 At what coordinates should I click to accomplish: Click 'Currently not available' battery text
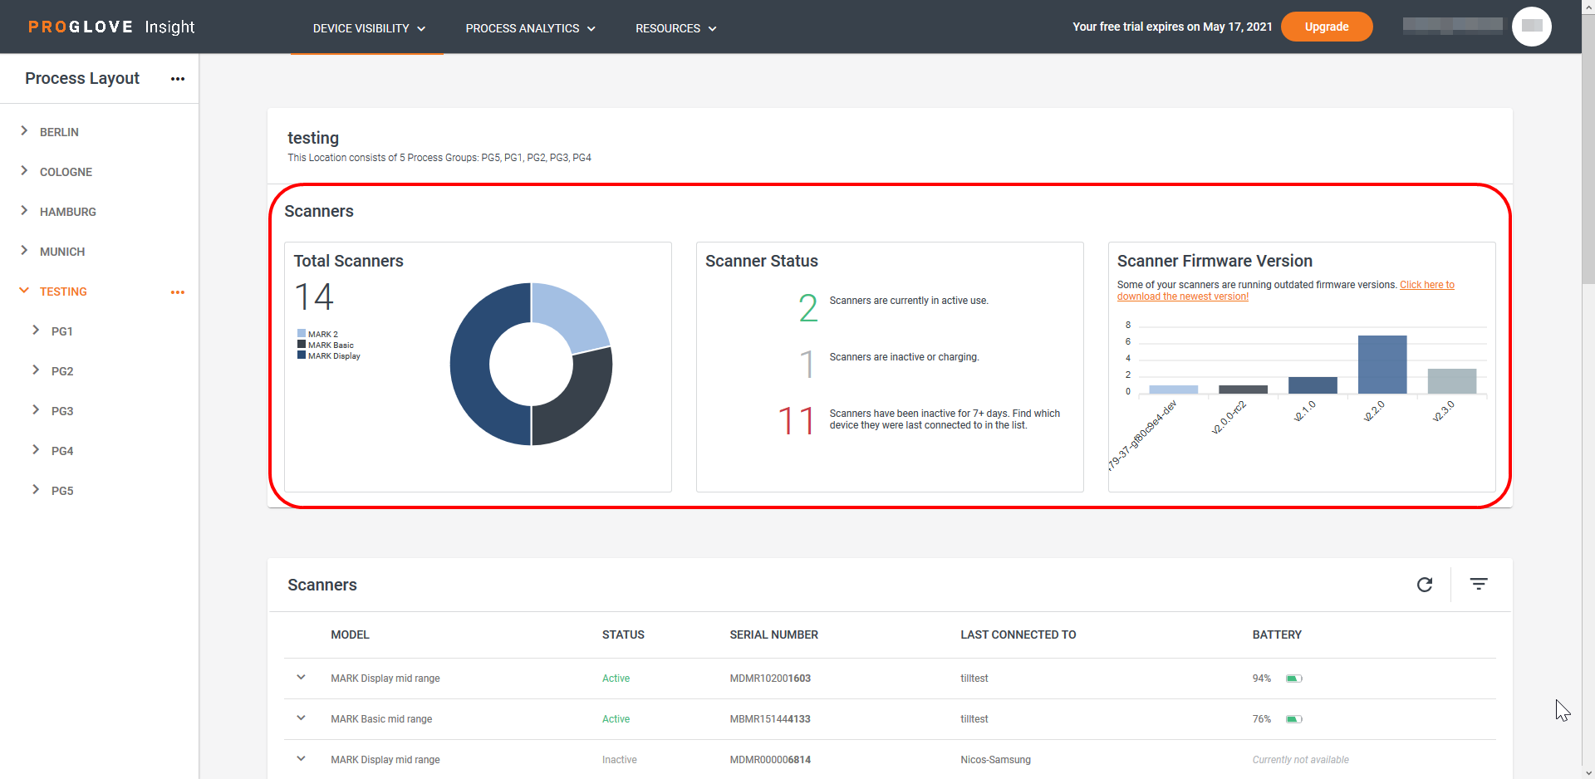point(1300,760)
